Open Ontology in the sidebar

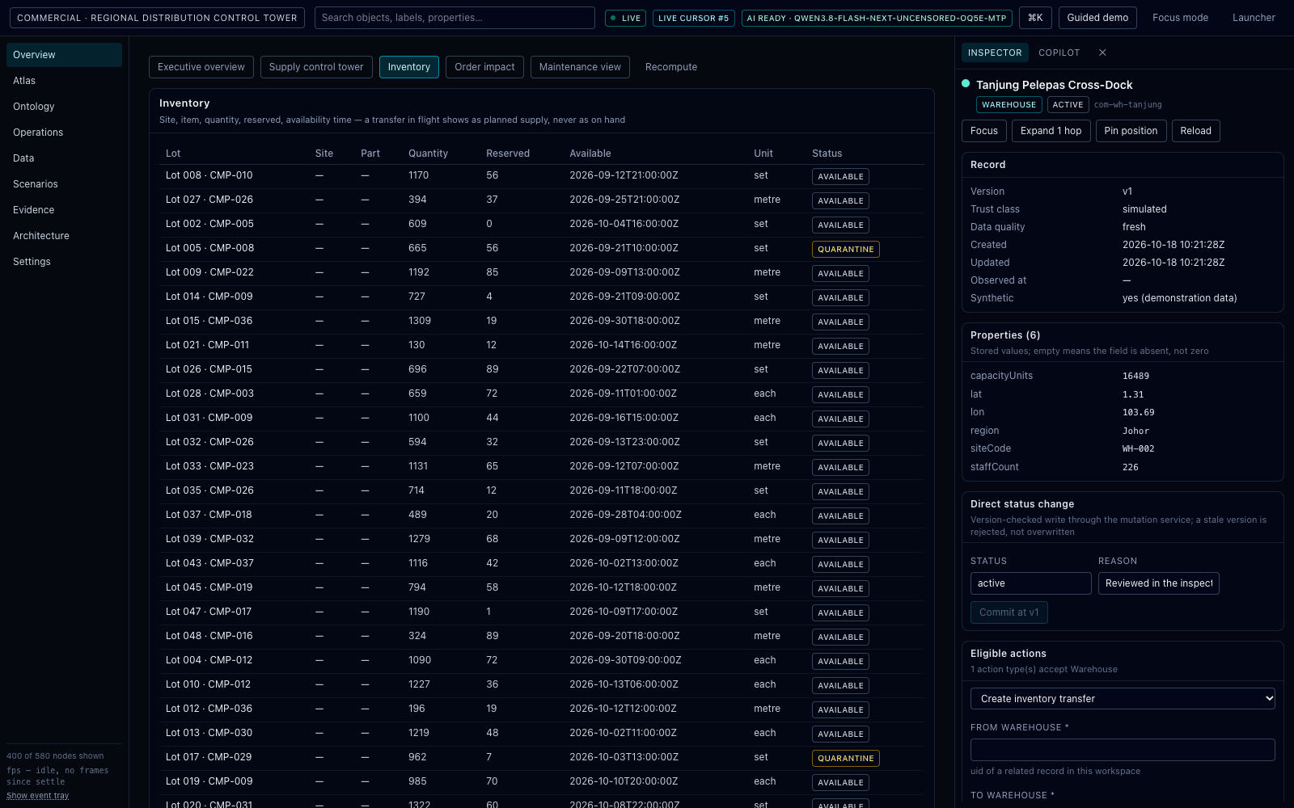(64, 107)
